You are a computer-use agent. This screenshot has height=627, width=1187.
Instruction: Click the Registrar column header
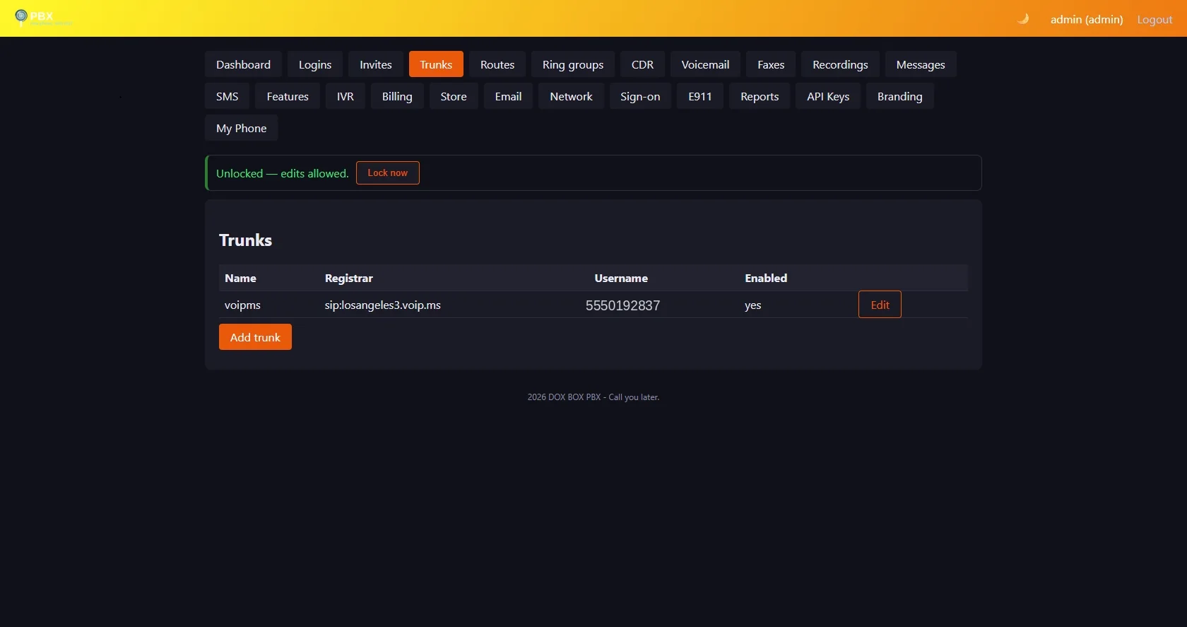[x=348, y=279]
